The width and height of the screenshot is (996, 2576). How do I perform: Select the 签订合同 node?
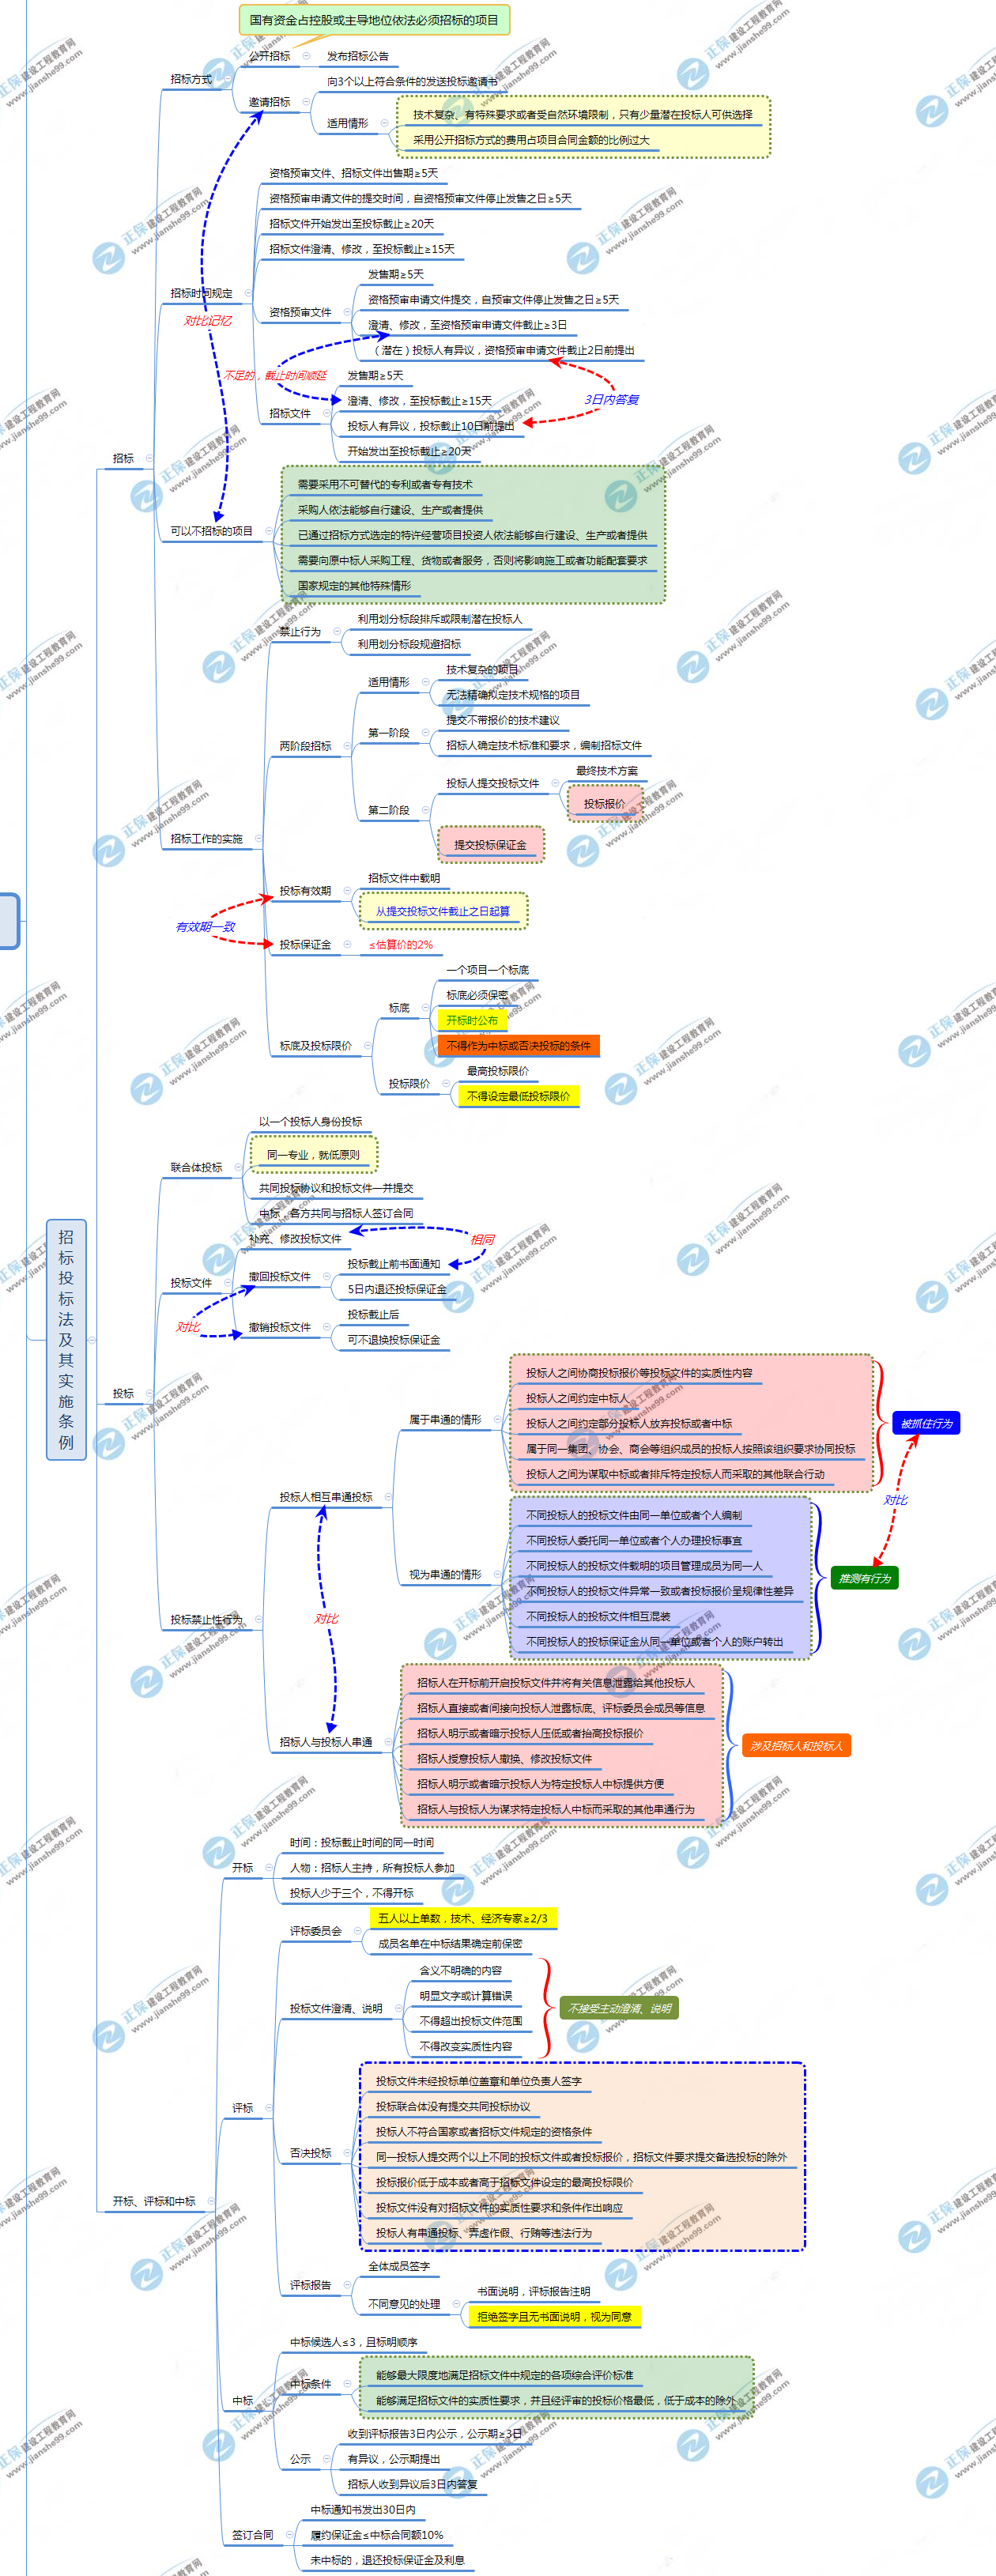coord(252,2535)
